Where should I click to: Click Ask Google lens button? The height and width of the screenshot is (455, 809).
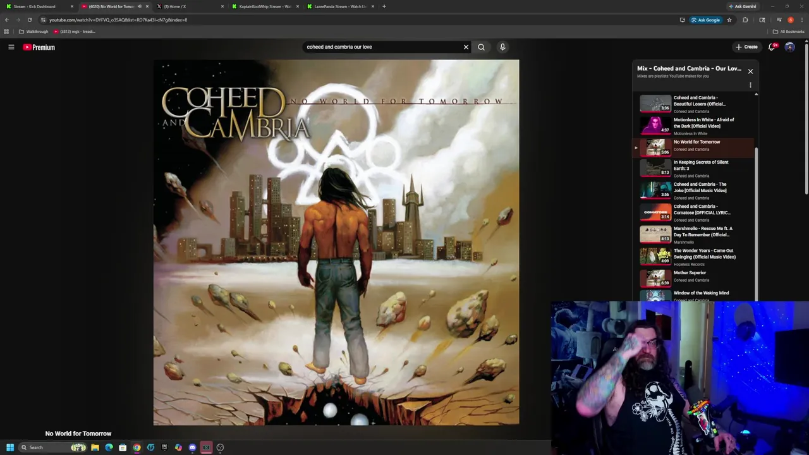pos(705,20)
